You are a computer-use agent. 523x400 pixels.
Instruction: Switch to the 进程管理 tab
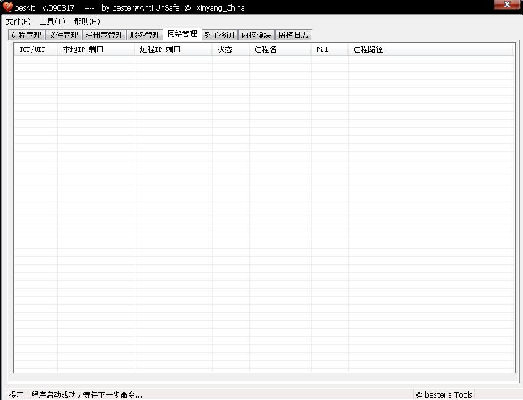tap(27, 35)
